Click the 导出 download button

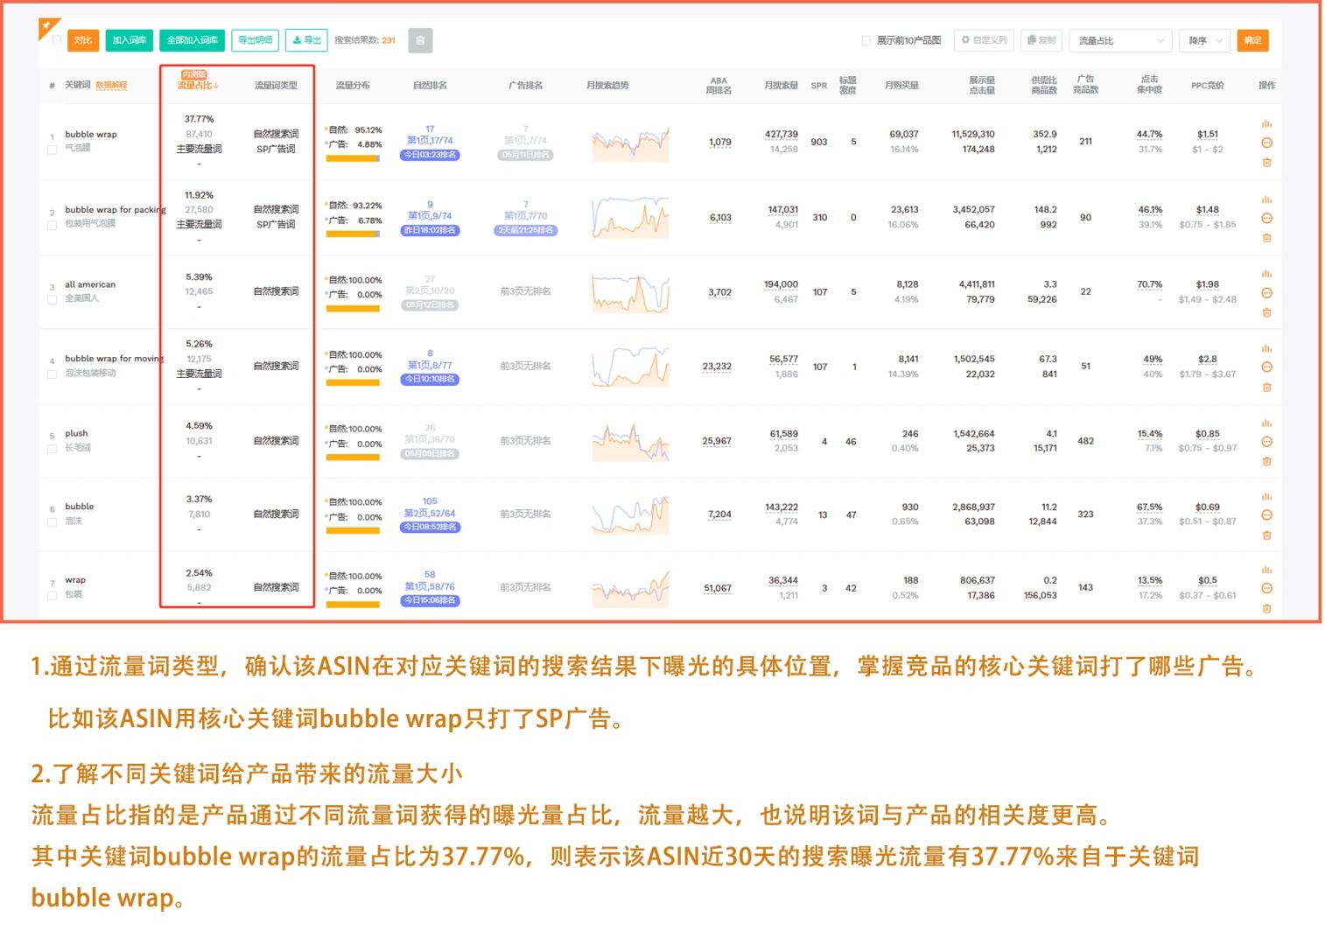tap(306, 40)
